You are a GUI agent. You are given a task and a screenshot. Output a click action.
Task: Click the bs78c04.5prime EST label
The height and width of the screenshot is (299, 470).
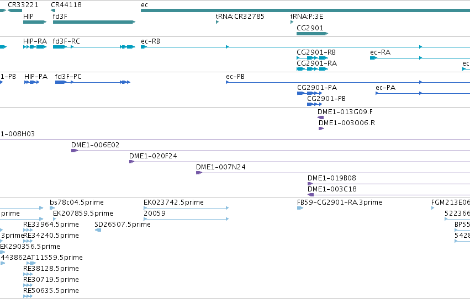(77, 202)
